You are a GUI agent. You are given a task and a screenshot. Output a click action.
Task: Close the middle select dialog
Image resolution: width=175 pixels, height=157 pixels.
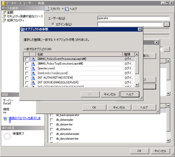coord(157,42)
